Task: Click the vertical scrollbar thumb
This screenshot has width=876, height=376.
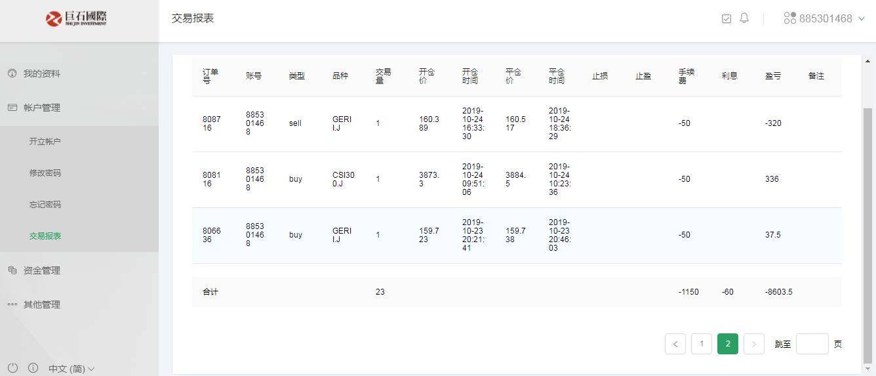Action: [868, 235]
